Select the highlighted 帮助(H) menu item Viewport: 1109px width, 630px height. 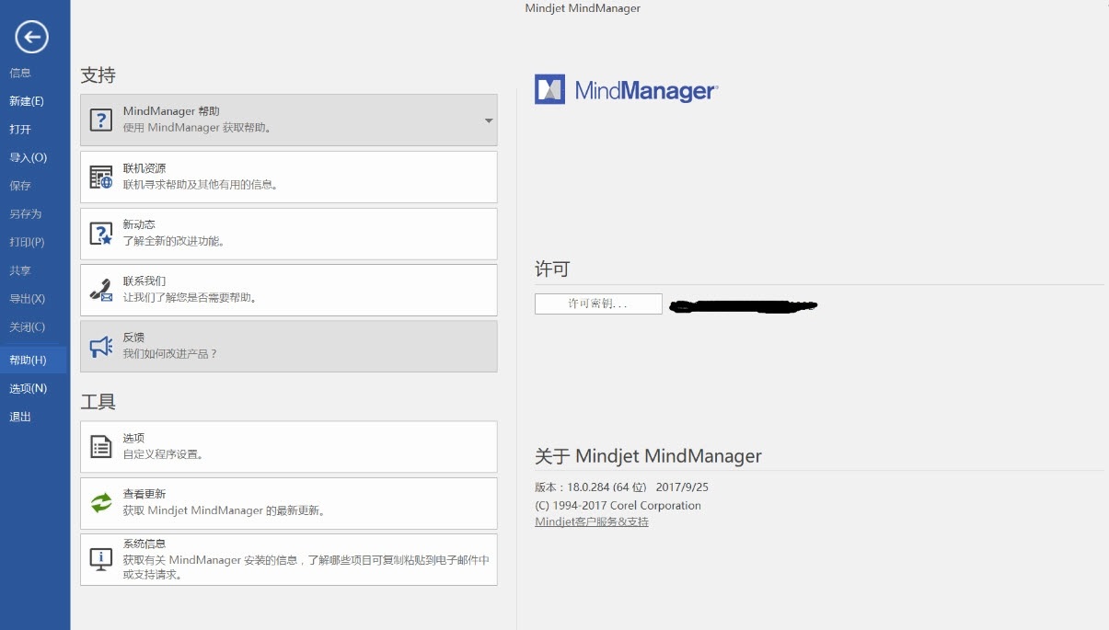coord(34,360)
